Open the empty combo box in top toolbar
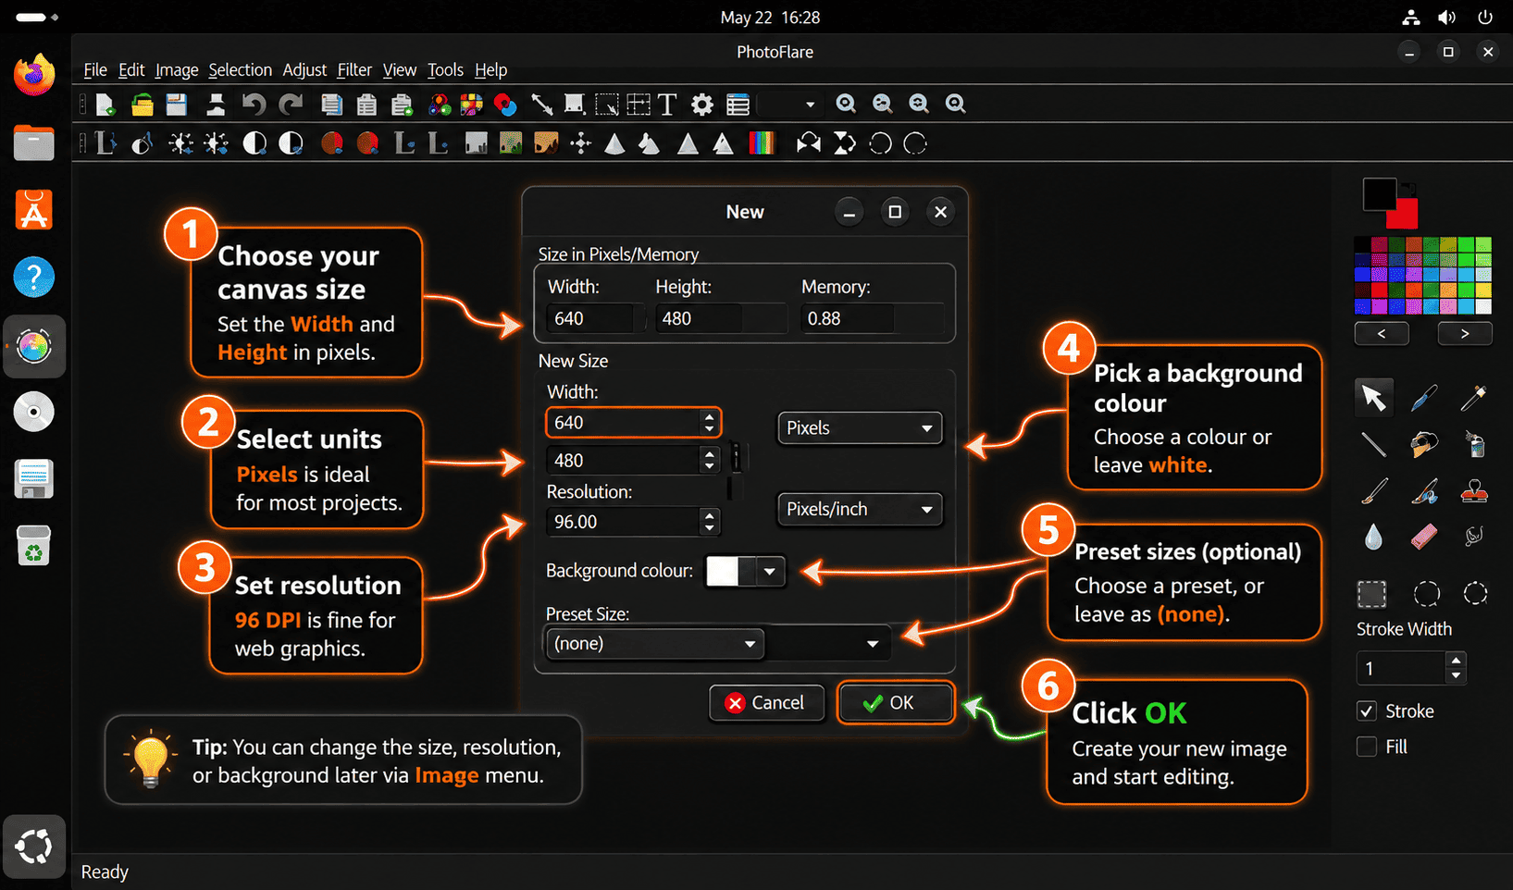 click(x=789, y=105)
